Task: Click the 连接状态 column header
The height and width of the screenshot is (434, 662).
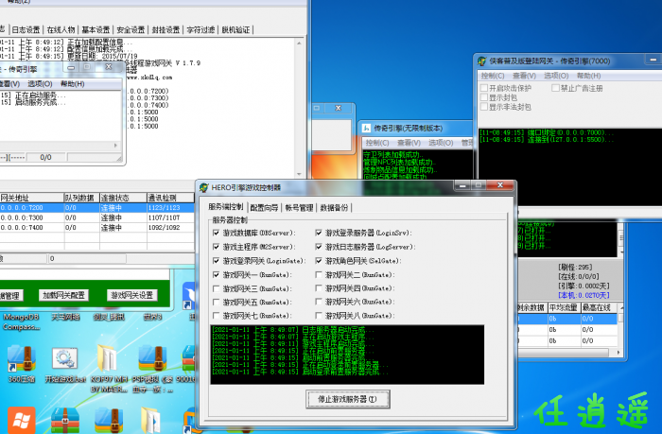Action: click(x=123, y=198)
